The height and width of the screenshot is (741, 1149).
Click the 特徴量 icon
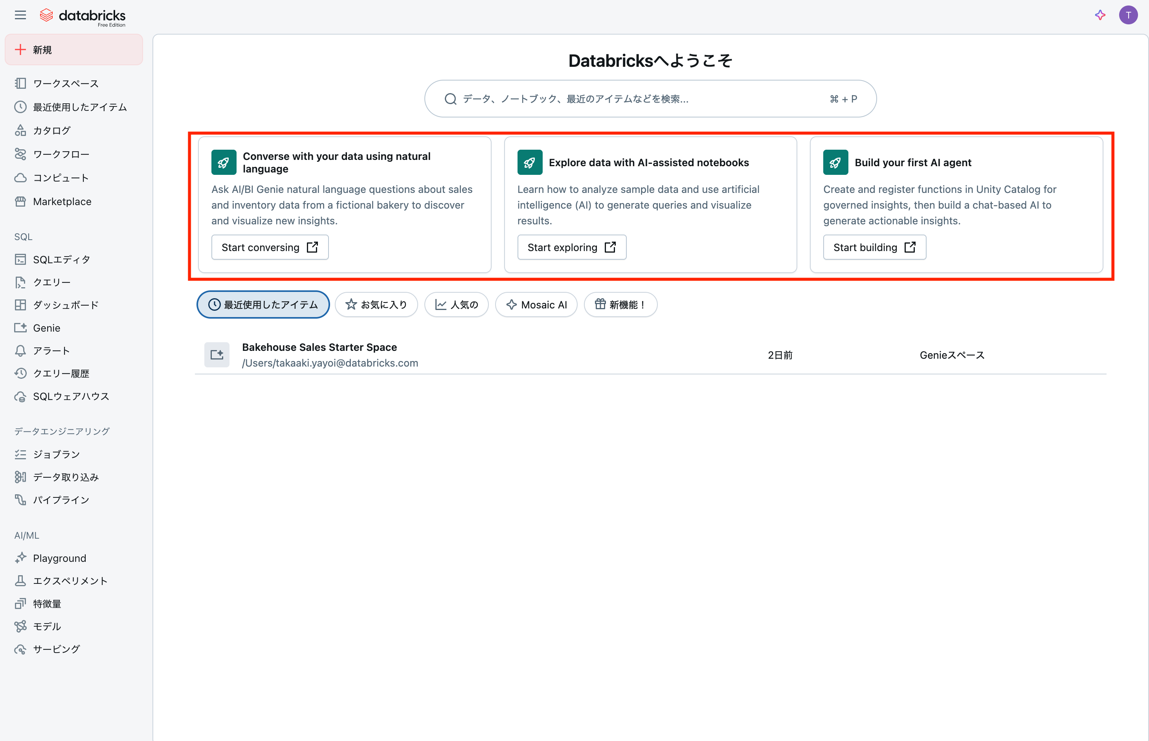(x=20, y=603)
